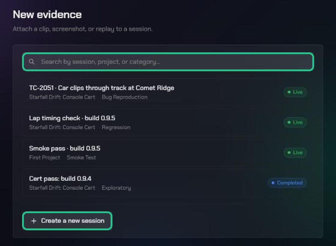The image size is (336, 246).
Task: Select Lap timing check build 0.9.5 session
Action: [x=168, y=122]
